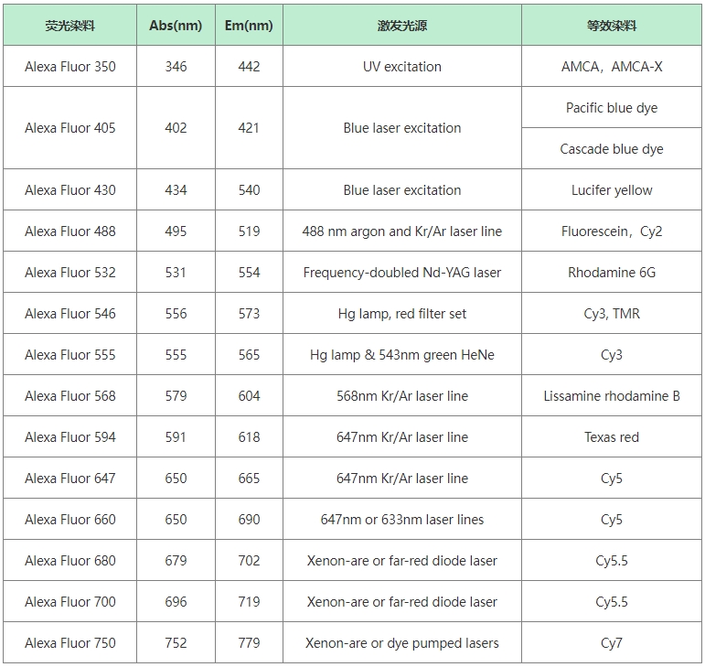The image size is (705, 667).
Task: Select the Lucifer yellow cell
Action: pyautogui.click(x=612, y=190)
